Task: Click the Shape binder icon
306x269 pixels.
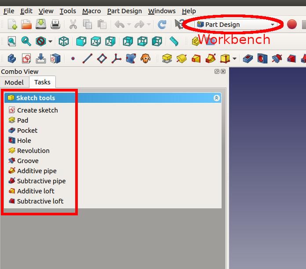Action: [131, 58]
